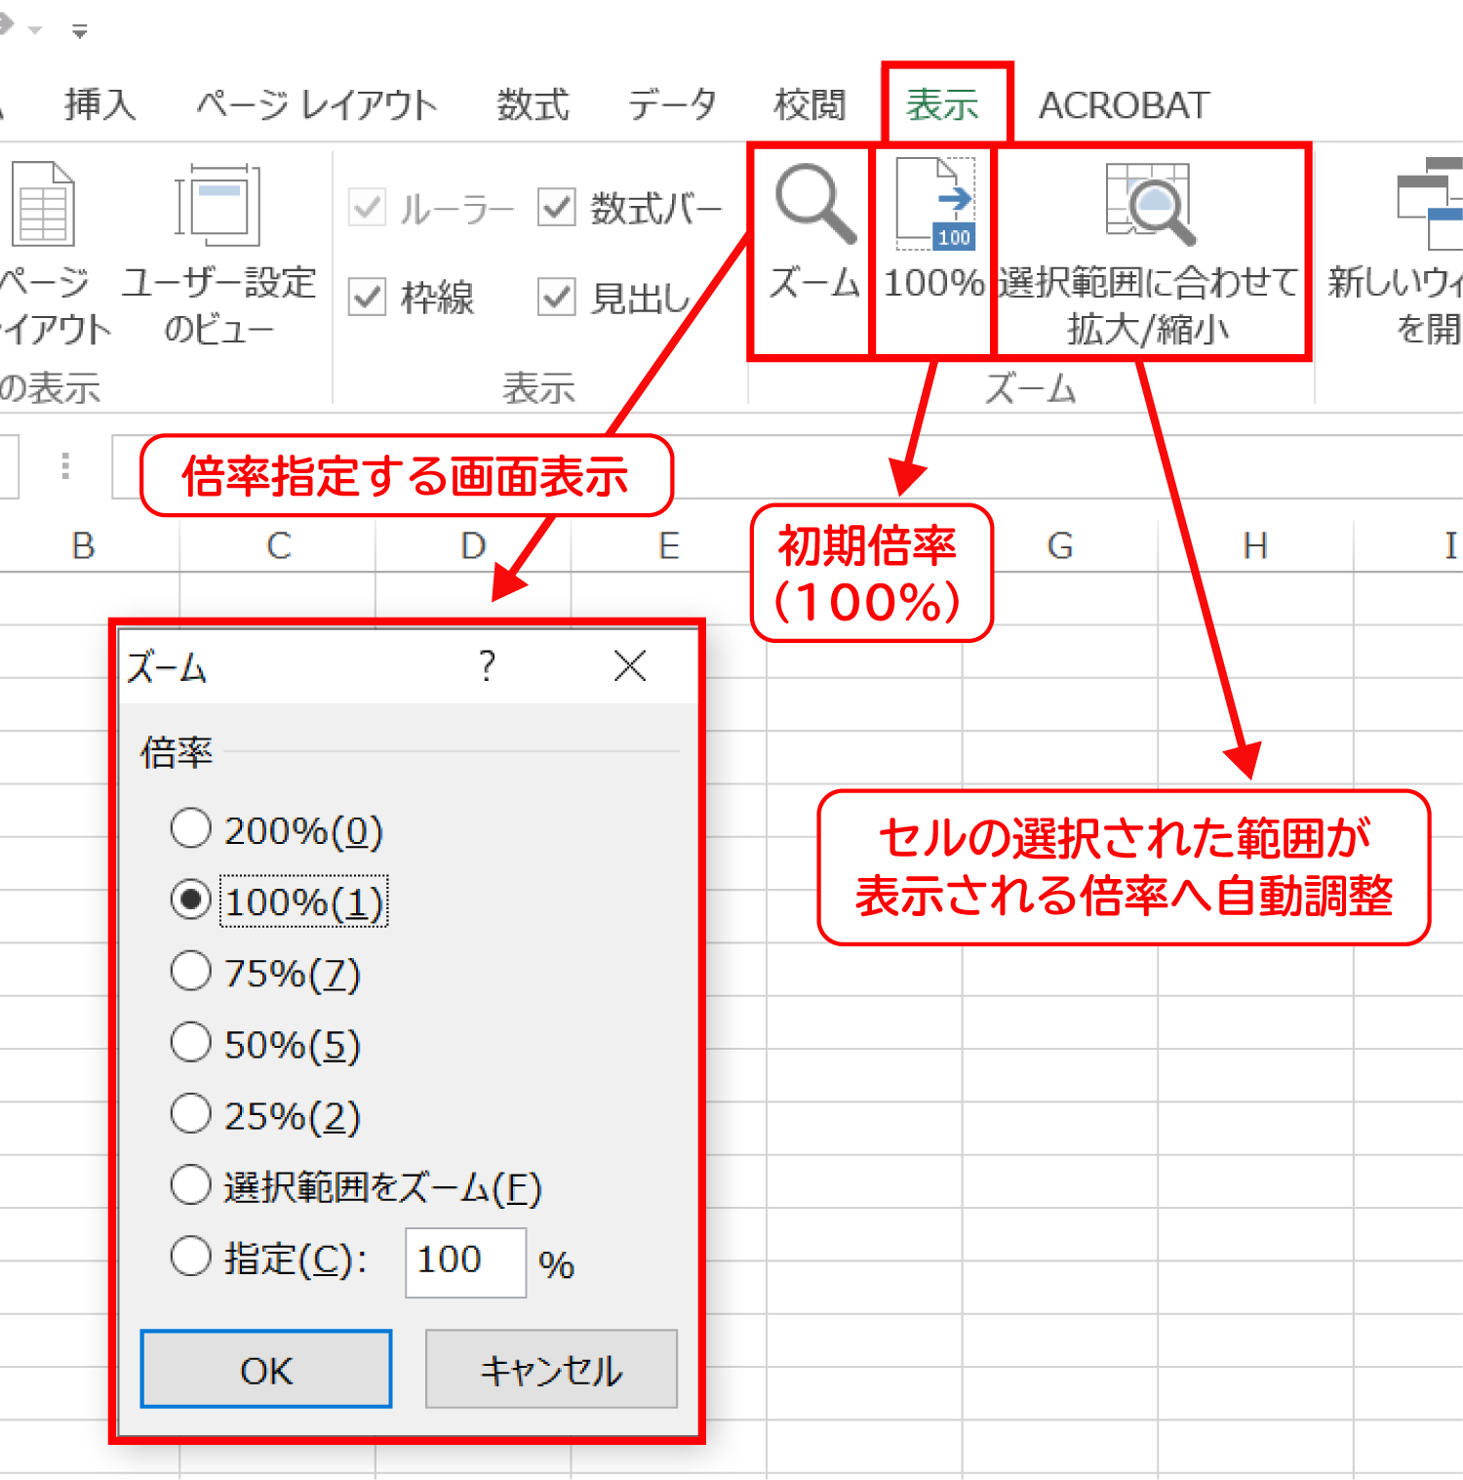Click the custom zoom percentage input field
Viewport: 1463px width, 1480px height.
pyautogui.click(x=465, y=1261)
